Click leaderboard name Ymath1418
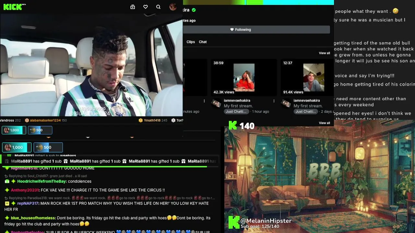This screenshot has height=233, width=415. pyautogui.click(x=152, y=120)
